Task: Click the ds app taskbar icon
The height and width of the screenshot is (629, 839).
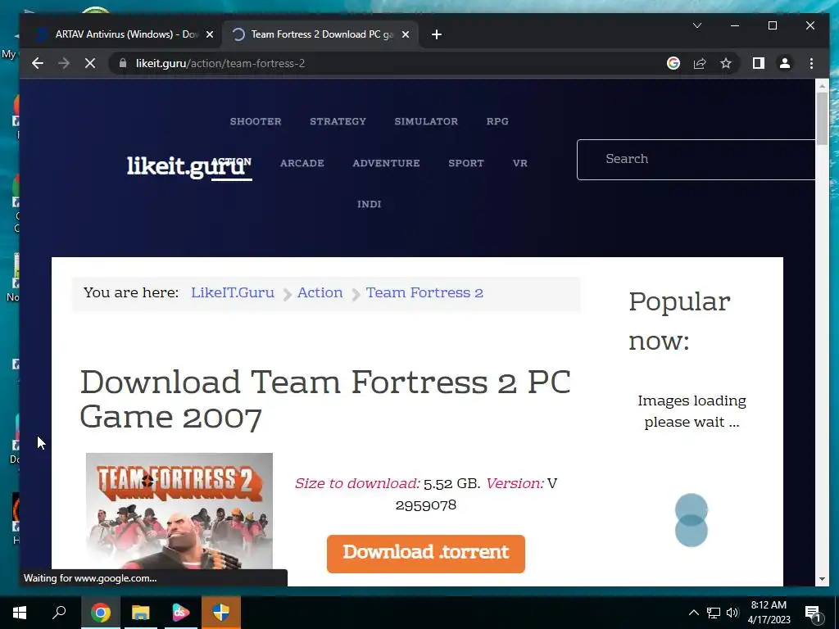Action: click(181, 613)
